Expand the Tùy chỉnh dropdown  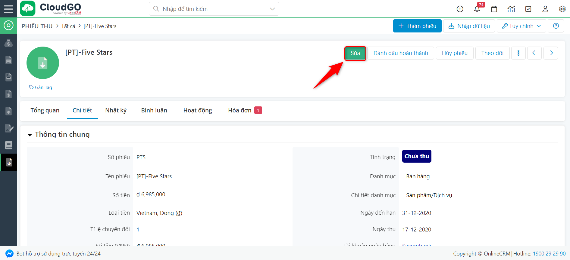tap(521, 26)
